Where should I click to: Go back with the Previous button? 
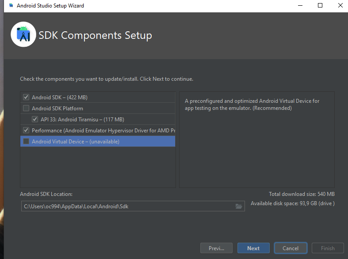(x=216, y=248)
